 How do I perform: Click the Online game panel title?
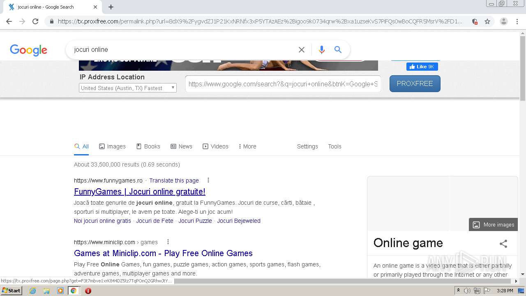coord(408,243)
